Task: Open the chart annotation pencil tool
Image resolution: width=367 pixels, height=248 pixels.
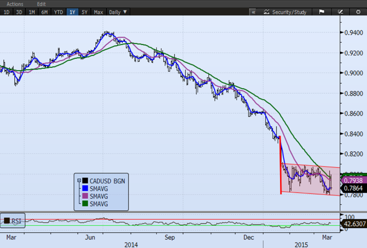Action: [x=339, y=12]
